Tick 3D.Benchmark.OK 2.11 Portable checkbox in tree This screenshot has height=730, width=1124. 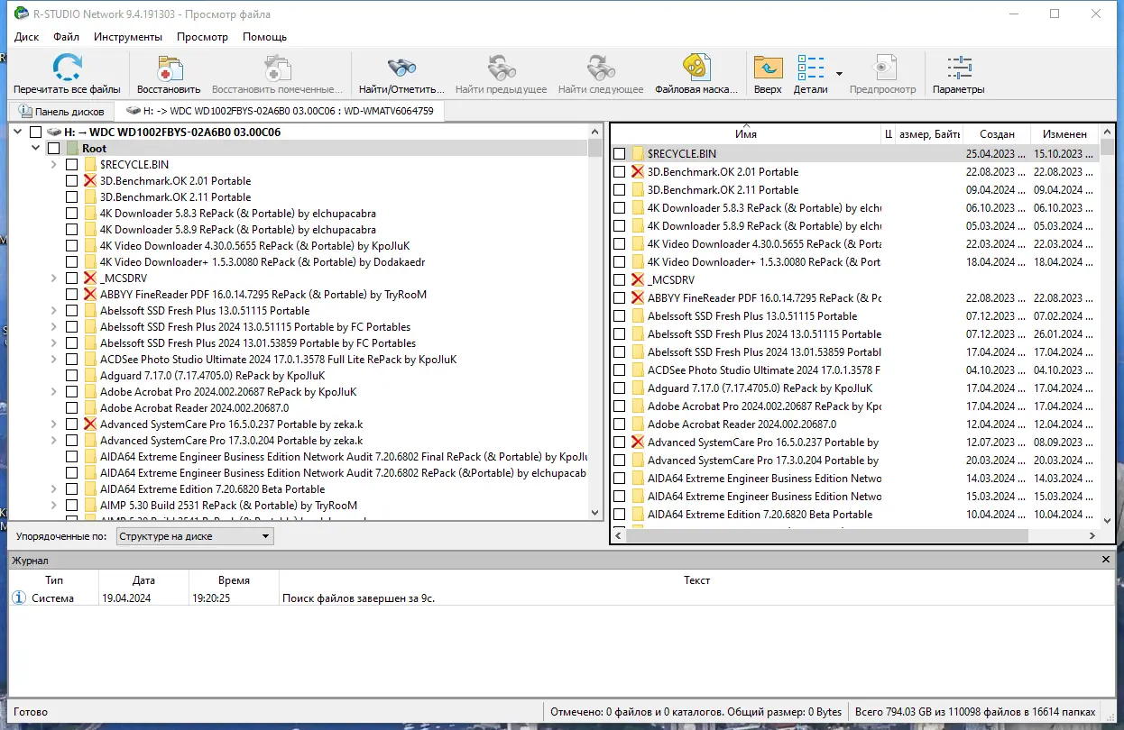point(71,197)
